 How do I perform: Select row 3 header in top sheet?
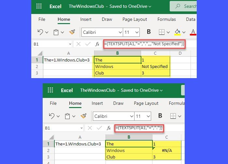pos(37,73)
